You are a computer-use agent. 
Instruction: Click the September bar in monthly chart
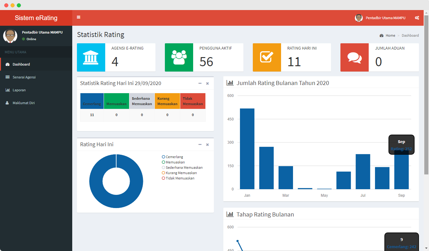401,172
